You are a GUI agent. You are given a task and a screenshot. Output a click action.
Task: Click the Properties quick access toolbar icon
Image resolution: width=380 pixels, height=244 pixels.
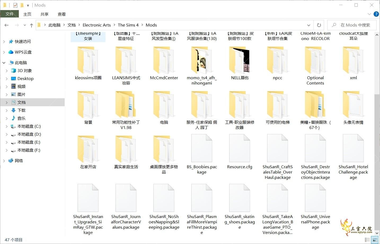click(15, 5)
